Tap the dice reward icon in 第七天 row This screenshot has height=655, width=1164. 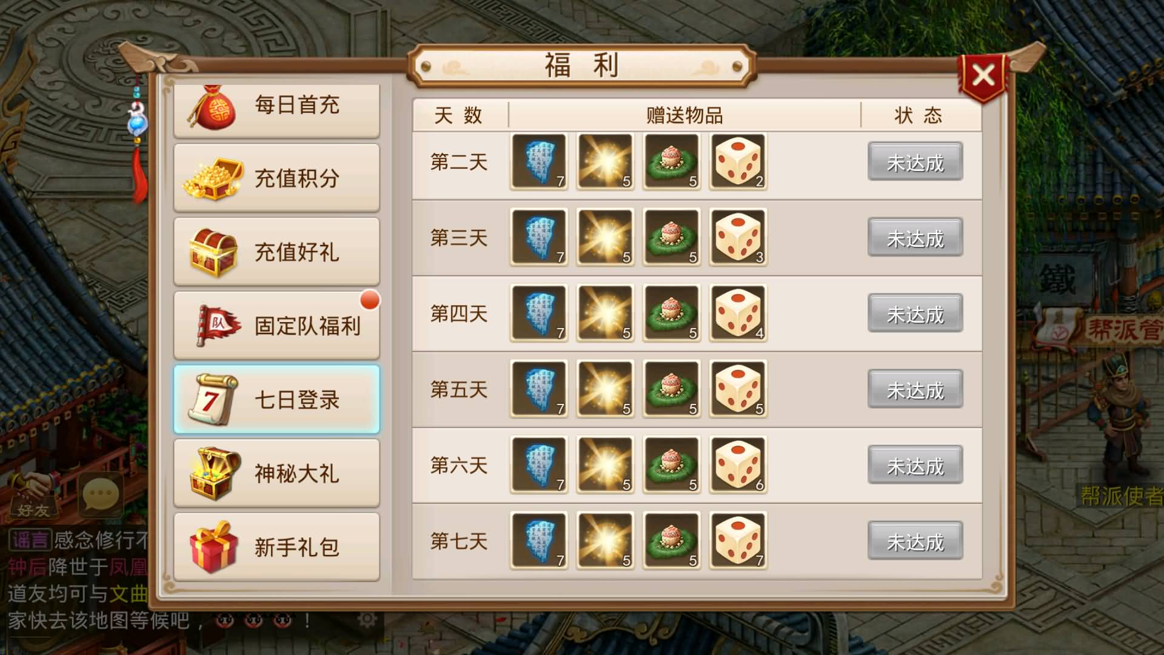click(x=738, y=541)
